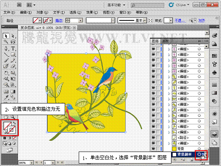The height and width of the screenshot is (166, 221).
Task: Go to next artboard using navigation arrow
Action: pyautogui.click(x=58, y=163)
